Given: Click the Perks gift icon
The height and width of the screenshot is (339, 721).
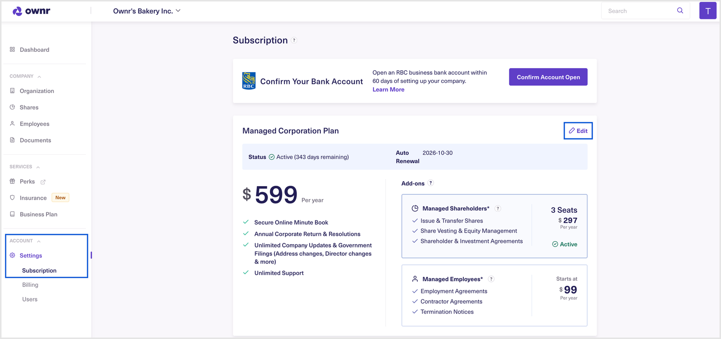Looking at the screenshot, I should 12,181.
